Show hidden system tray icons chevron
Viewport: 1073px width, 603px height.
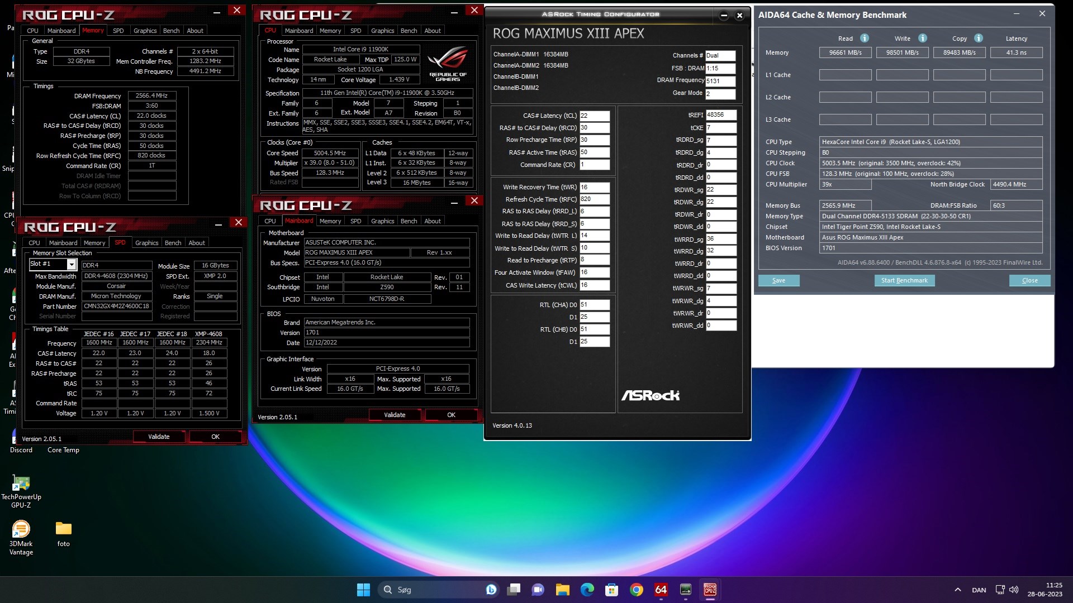click(957, 590)
